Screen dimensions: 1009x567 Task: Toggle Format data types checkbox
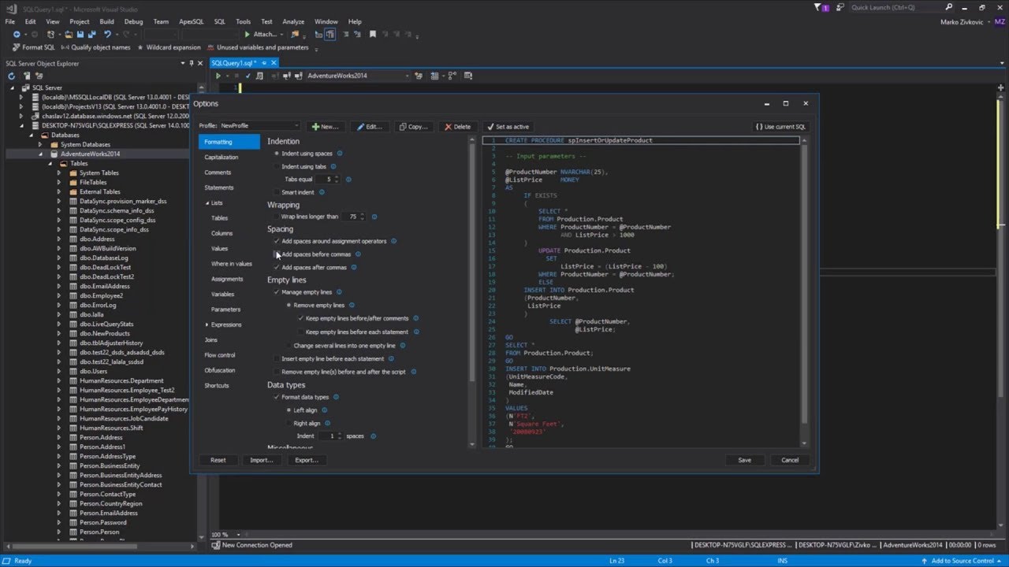click(x=277, y=397)
